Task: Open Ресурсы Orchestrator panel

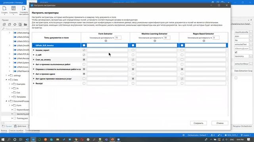Action: (242, 126)
